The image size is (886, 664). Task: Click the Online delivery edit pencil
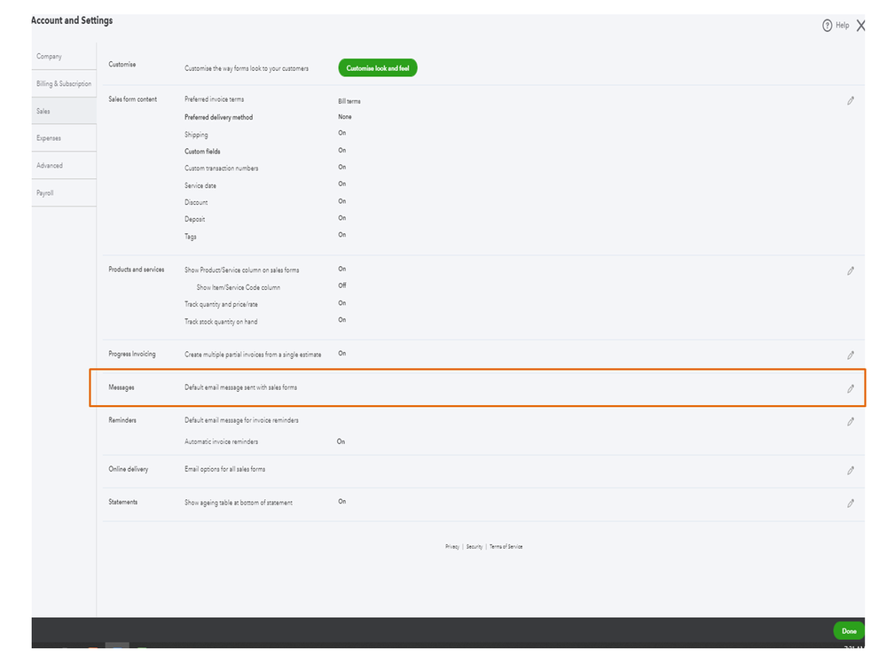(x=850, y=470)
